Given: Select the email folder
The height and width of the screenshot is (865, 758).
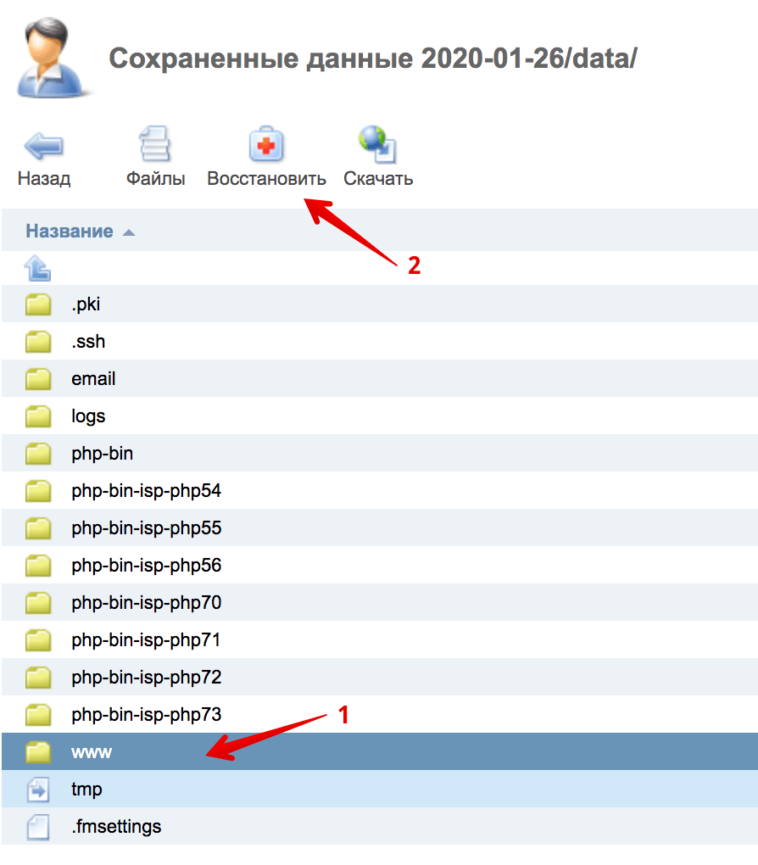Looking at the screenshot, I should [380, 378].
